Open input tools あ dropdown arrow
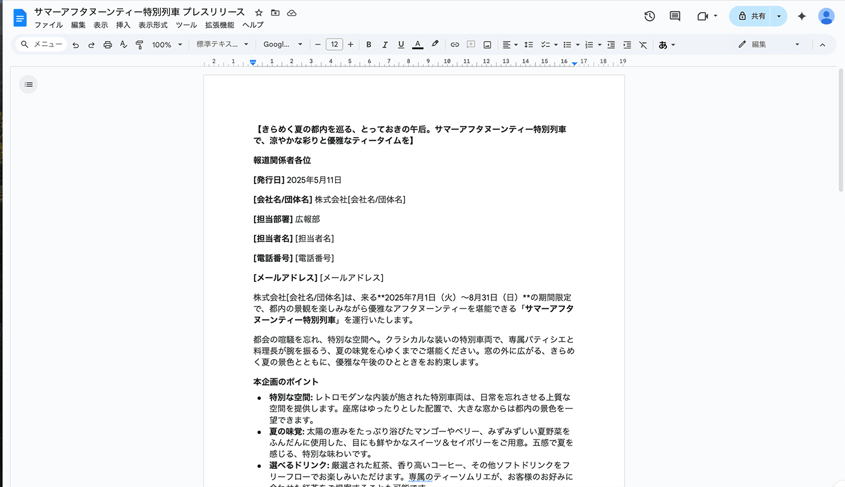 coord(673,45)
